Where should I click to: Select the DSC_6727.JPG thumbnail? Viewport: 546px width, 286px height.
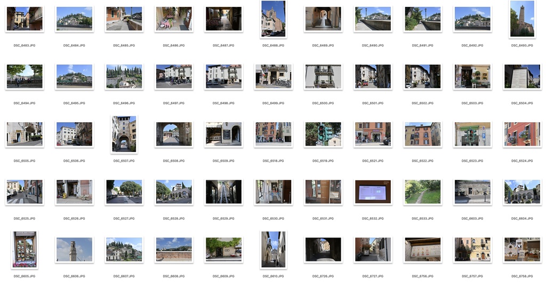pyautogui.click(x=373, y=249)
